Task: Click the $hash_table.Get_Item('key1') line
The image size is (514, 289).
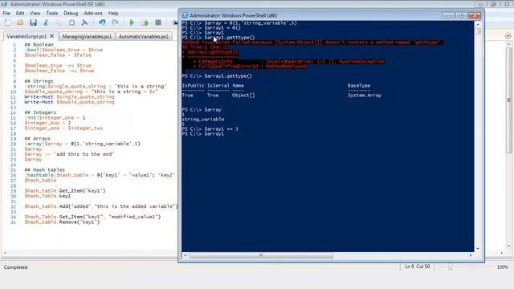Action: tap(65, 191)
